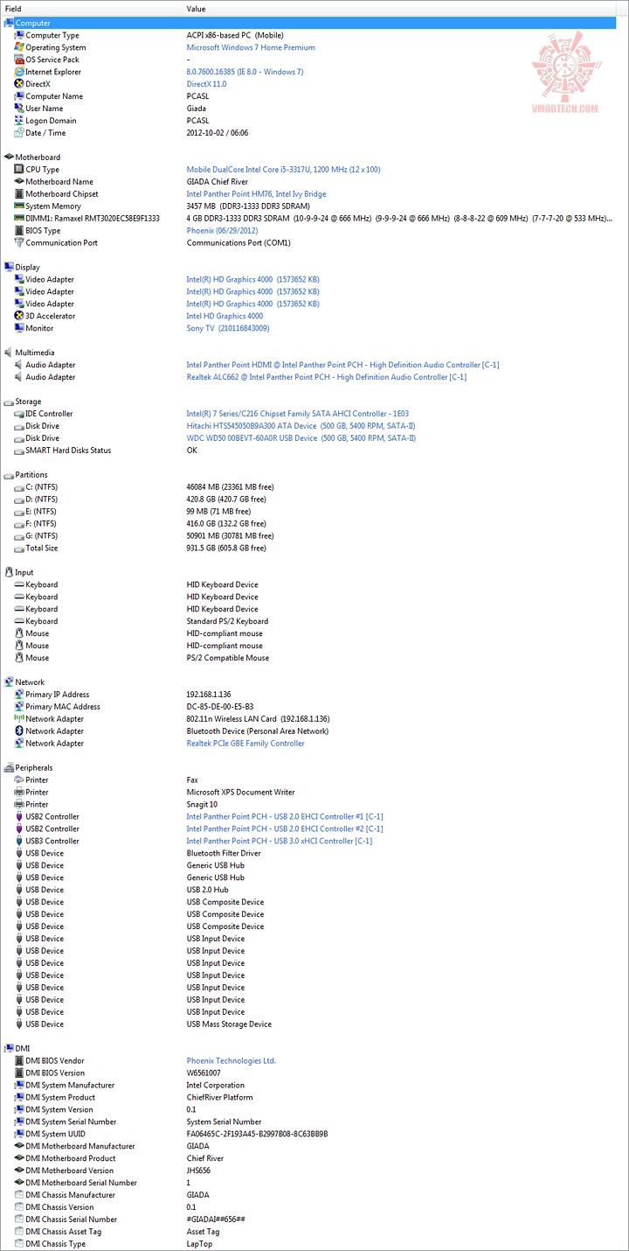The image size is (629, 1251).
Task: Click the Partitions section header icon
Action: pyautogui.click(x=9, y=475)
